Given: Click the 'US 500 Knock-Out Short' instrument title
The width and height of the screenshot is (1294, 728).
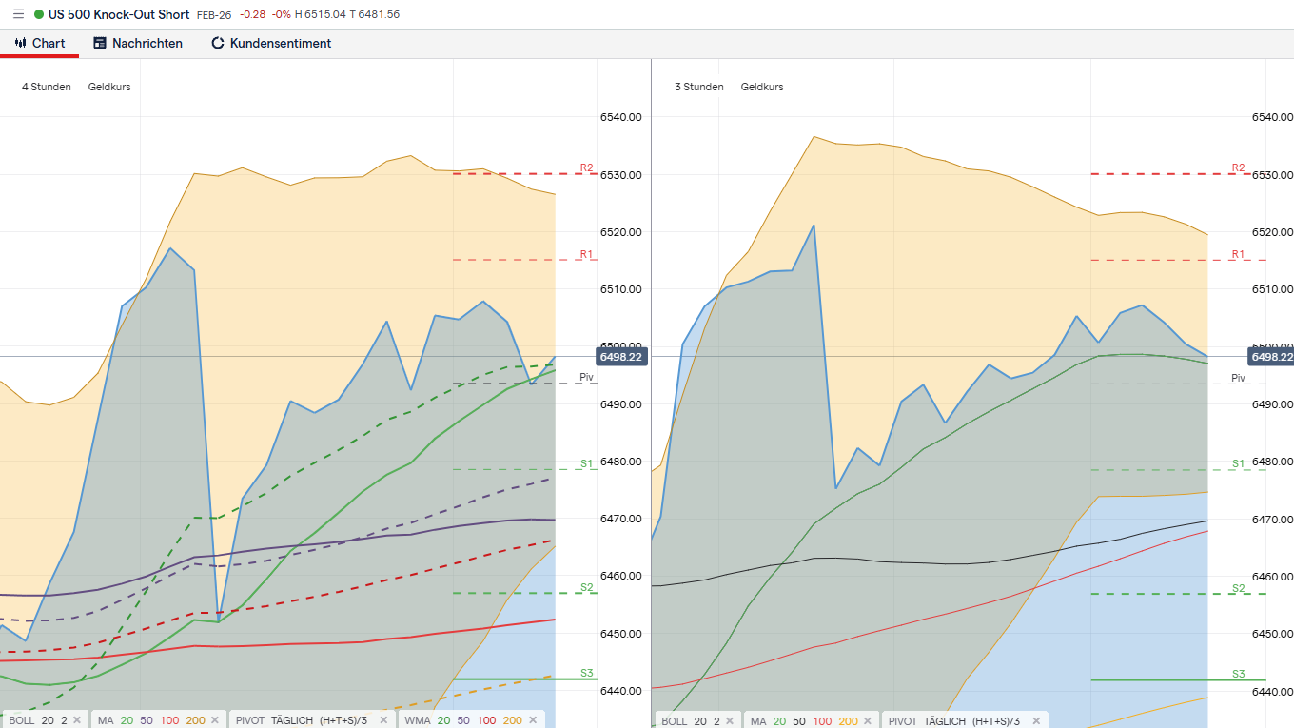Looking at the screenshot, I should [x=119, y=14].
